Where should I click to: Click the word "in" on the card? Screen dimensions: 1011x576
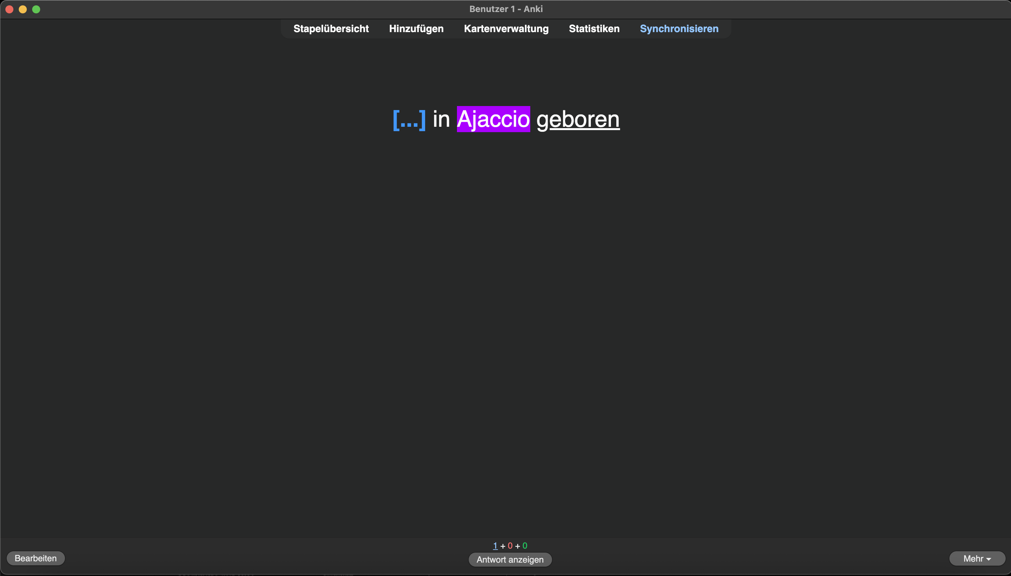[x=441, y=119]
